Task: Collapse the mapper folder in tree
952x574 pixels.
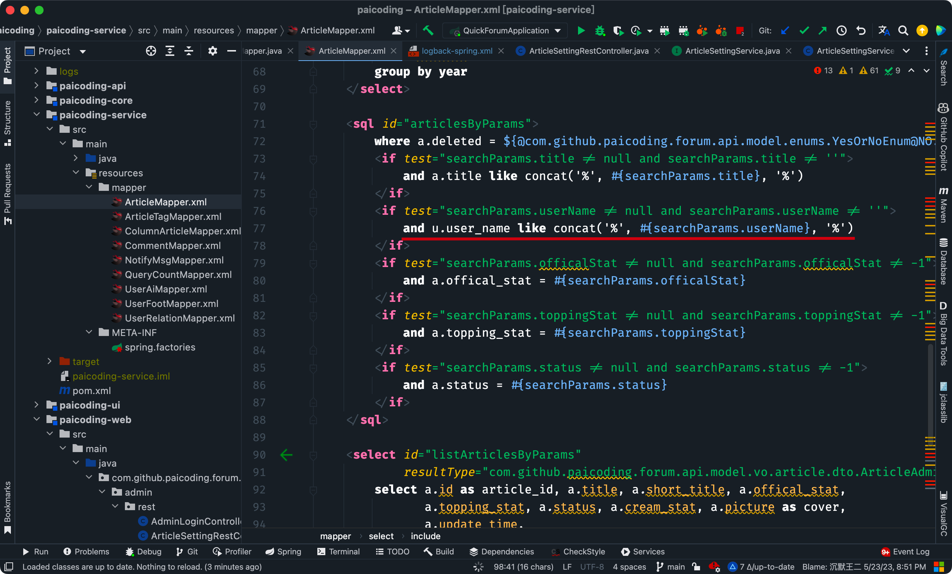Action: (x=89, y=187)
